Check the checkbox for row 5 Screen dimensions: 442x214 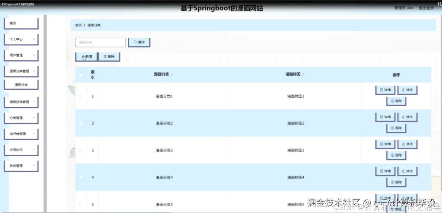(x=81, y=204)
